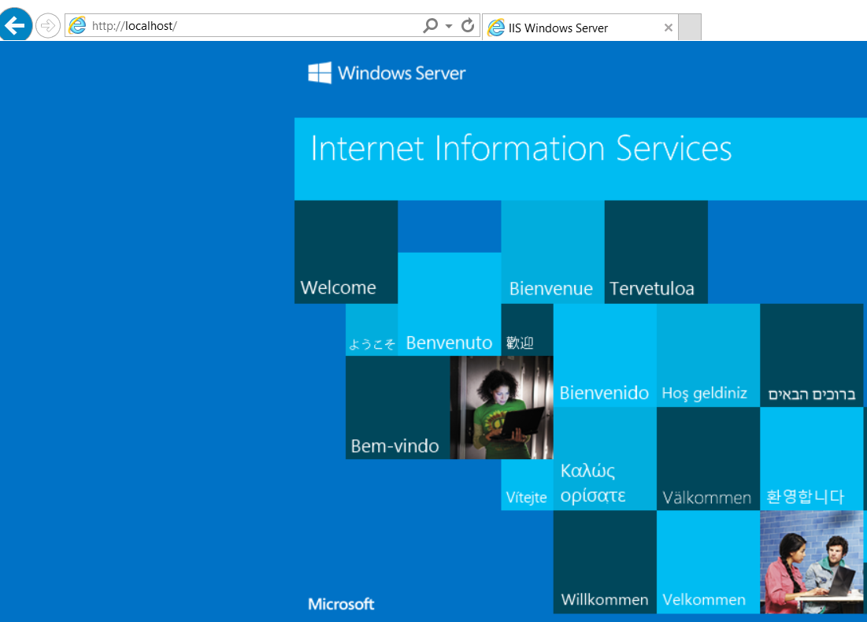Click the Bienvenue tile
This screenshot has width=867, height=622.
[x=552, y=252]
